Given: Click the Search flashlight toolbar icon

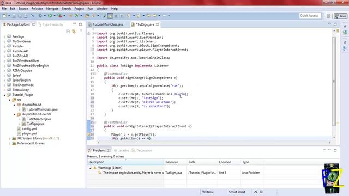Looking at the screenshot, I should point(93,16).
